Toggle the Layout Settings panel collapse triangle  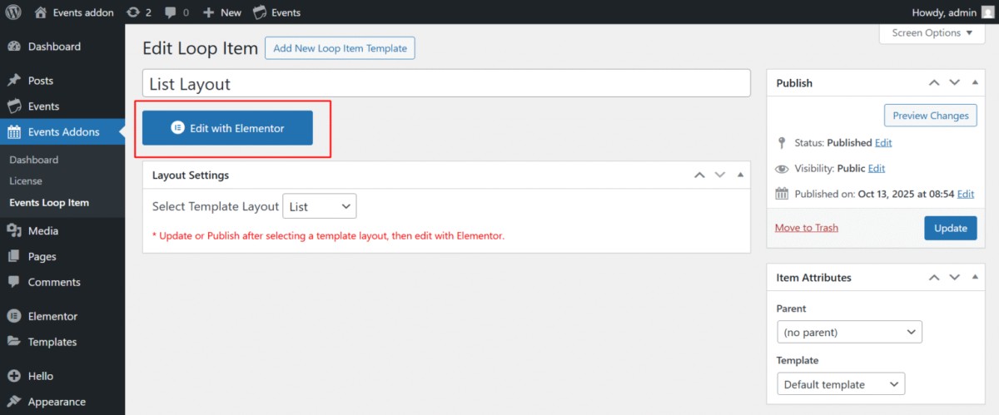(740, 175)
